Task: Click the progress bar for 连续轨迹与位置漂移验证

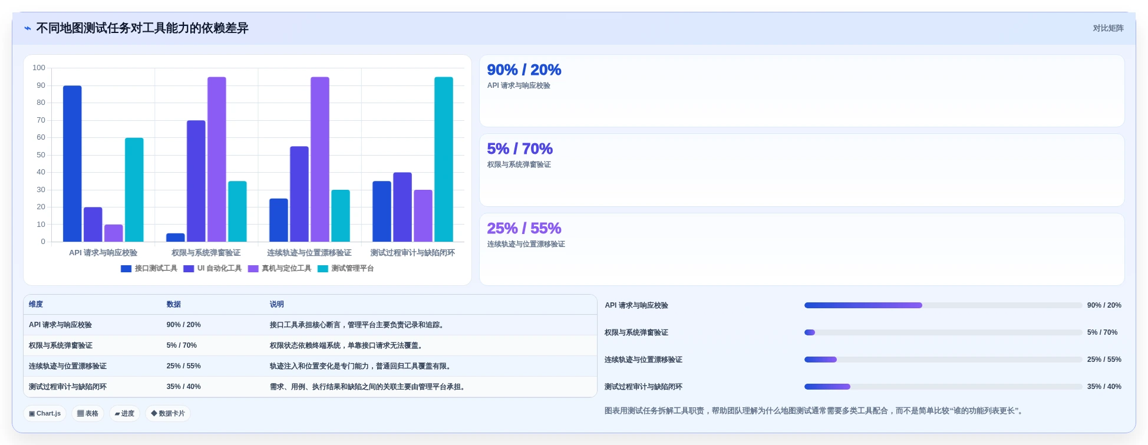Action: (943, 360)
